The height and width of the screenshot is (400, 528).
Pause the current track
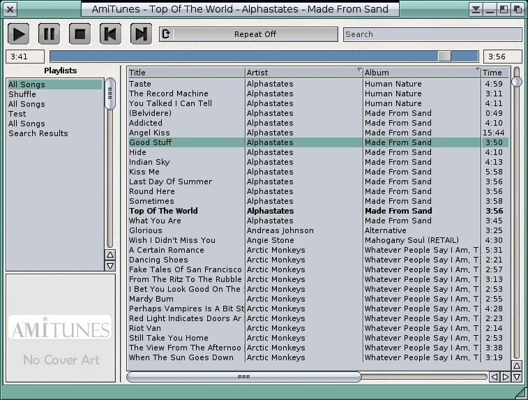[49, 34]
